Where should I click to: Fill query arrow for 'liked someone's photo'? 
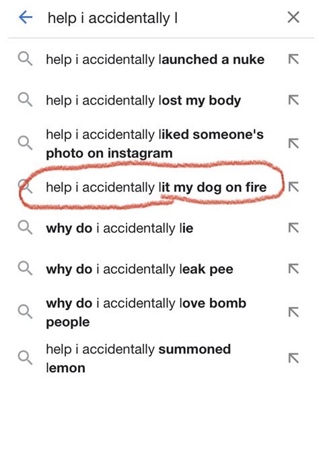(293, 144)
